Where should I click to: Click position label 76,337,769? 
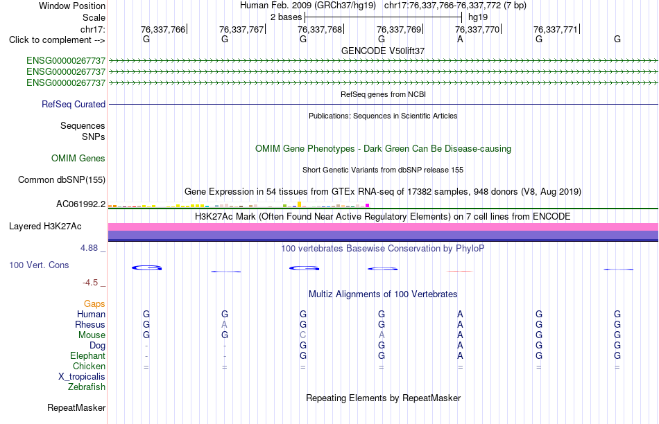[x=399, y=29]
